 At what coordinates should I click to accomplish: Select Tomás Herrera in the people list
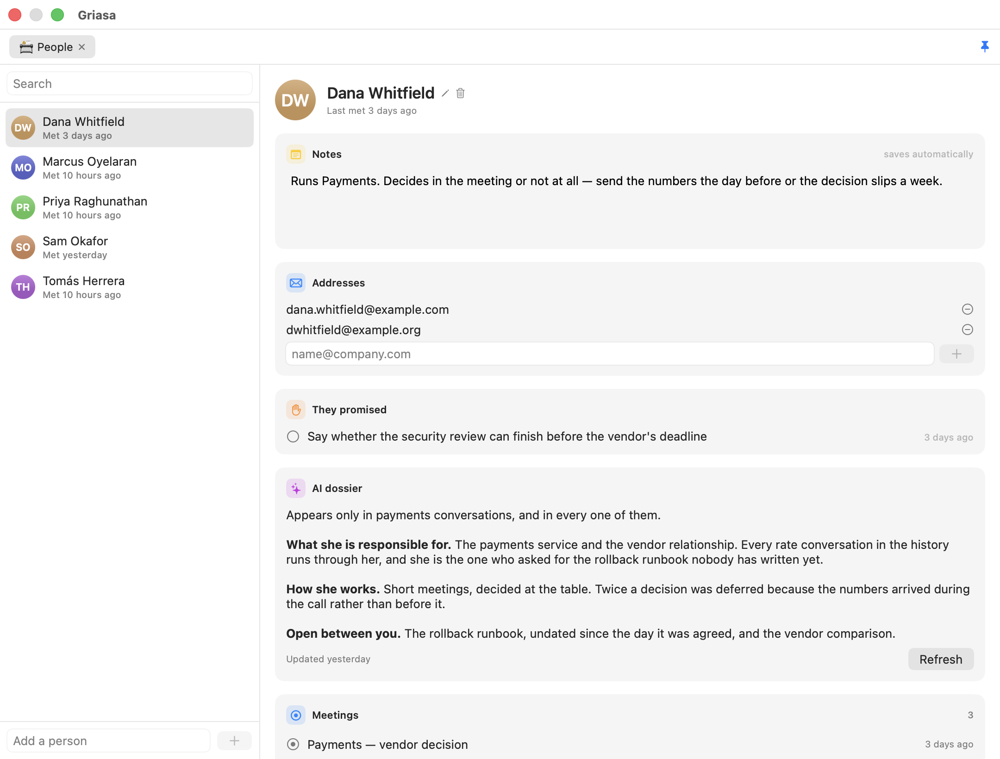pos(130,287)
